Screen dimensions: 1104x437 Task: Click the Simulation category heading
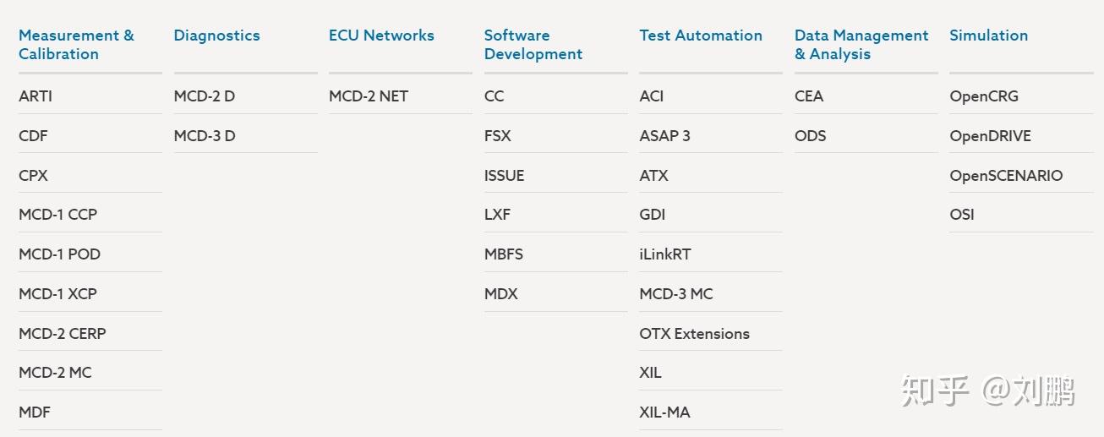tap(988, 36)
